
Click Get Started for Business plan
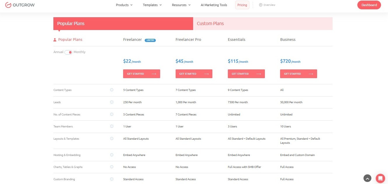[x=298, y=74]
